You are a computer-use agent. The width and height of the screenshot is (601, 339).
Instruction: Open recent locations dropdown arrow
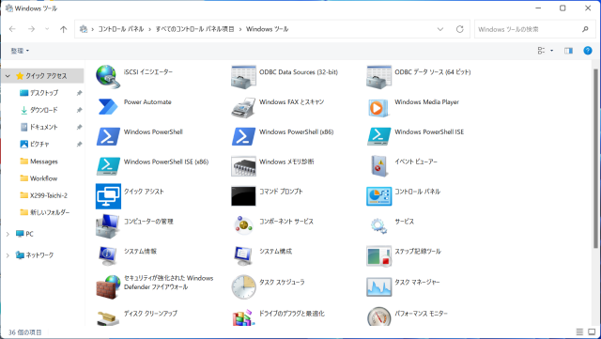tap(47, 29)
